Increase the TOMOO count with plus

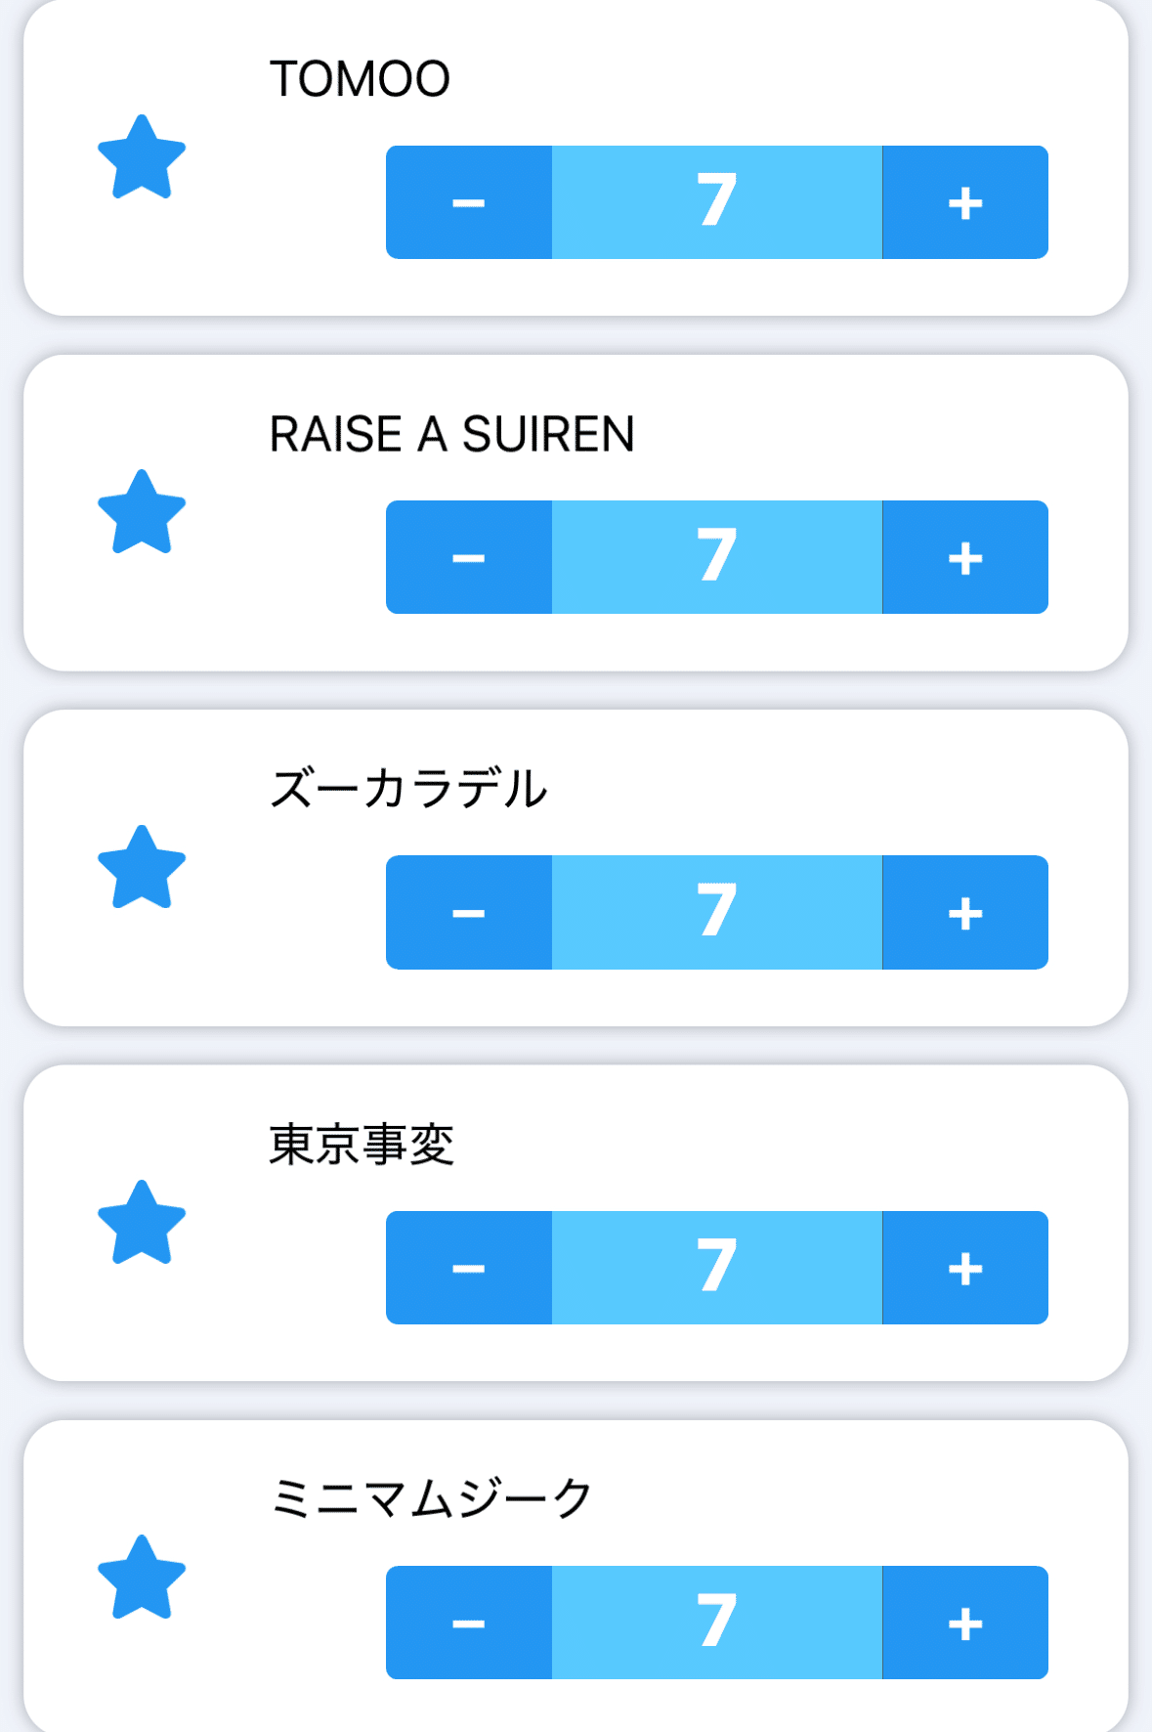pyautogui.click(x=965, y=202)
